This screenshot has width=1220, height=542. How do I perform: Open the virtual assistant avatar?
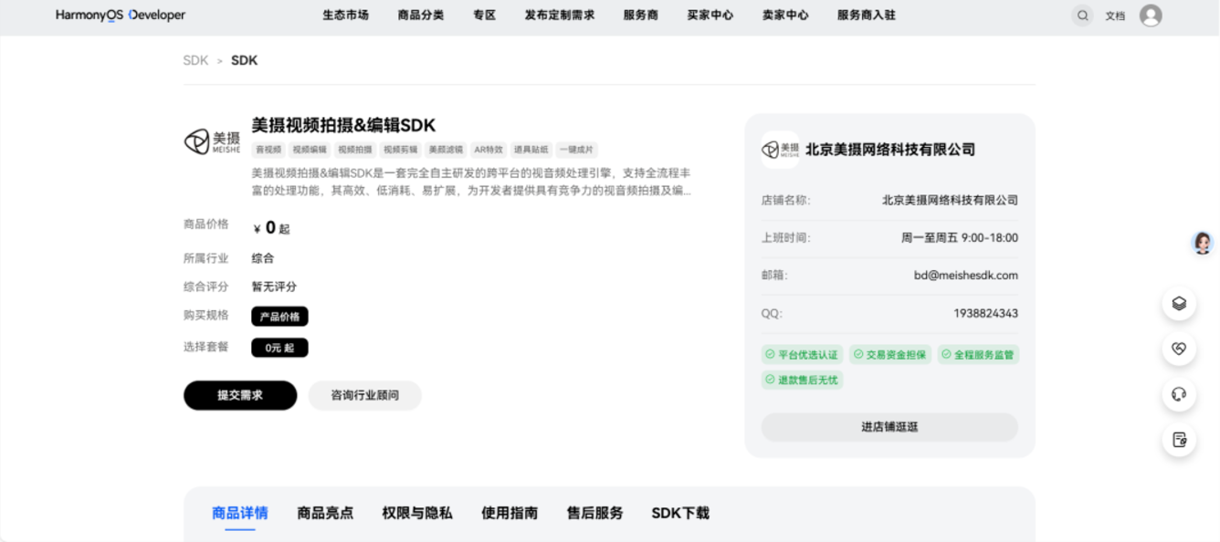(1203, 243)
